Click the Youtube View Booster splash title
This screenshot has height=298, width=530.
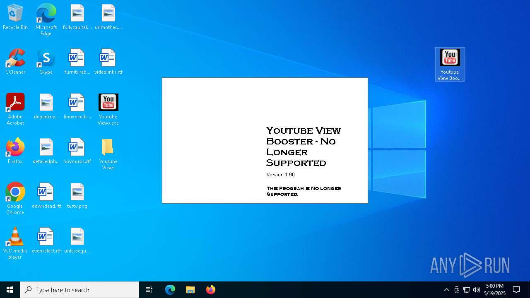click(304, 147)
